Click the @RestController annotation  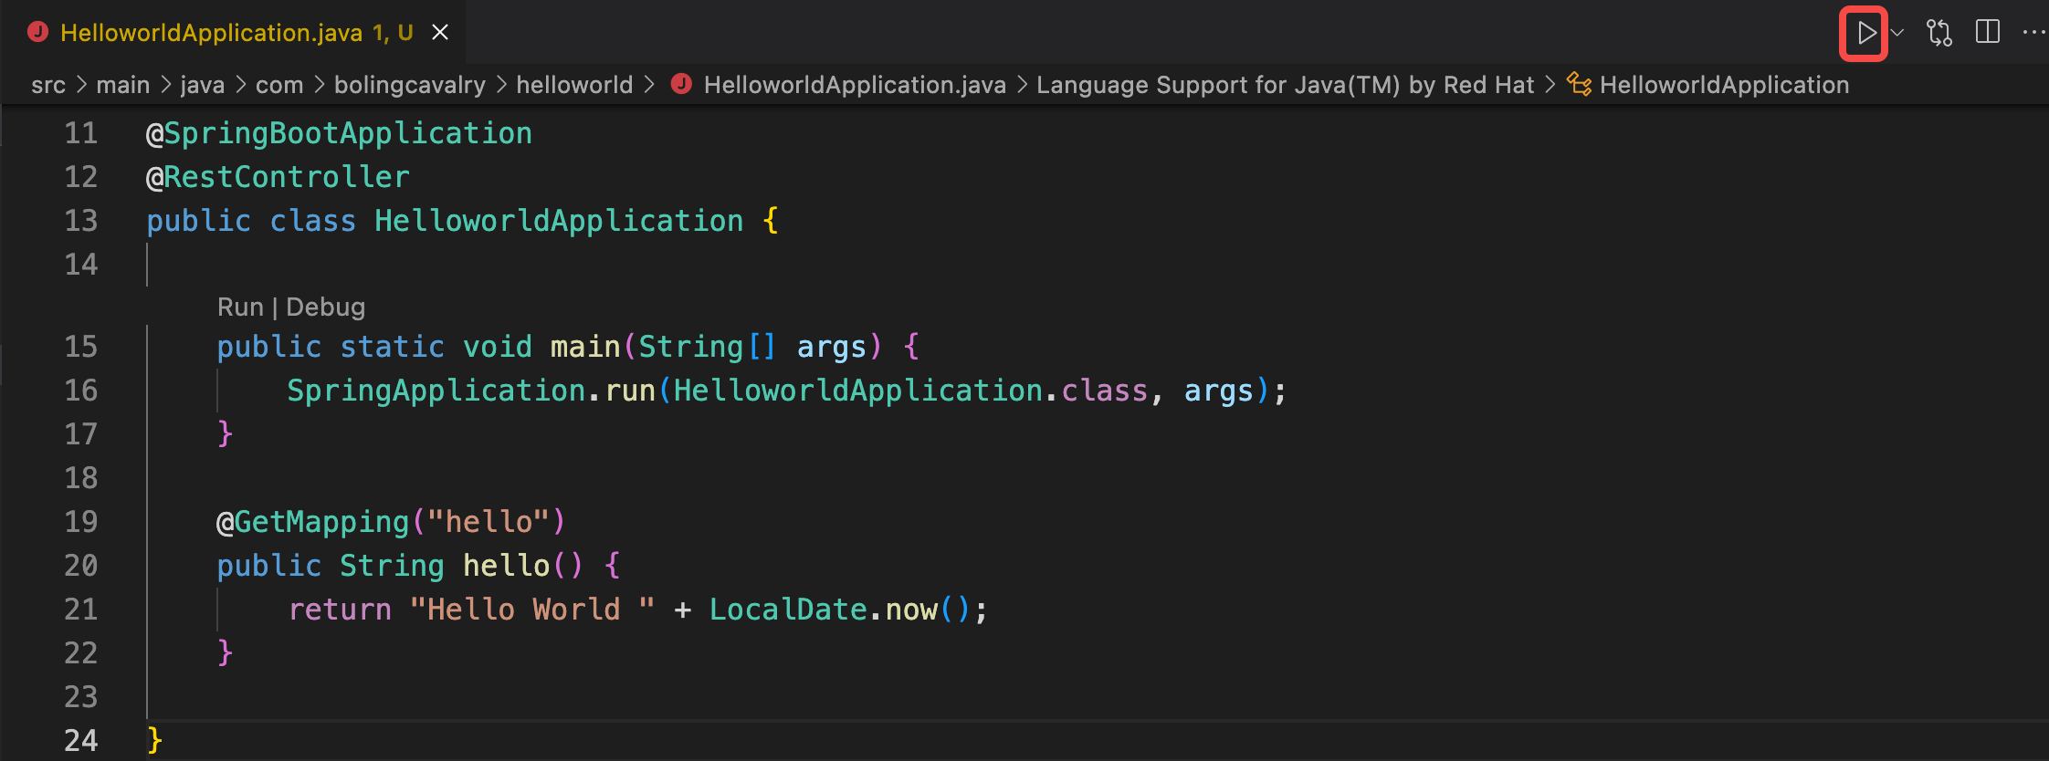pyautogui.click(x=278, y=177)
